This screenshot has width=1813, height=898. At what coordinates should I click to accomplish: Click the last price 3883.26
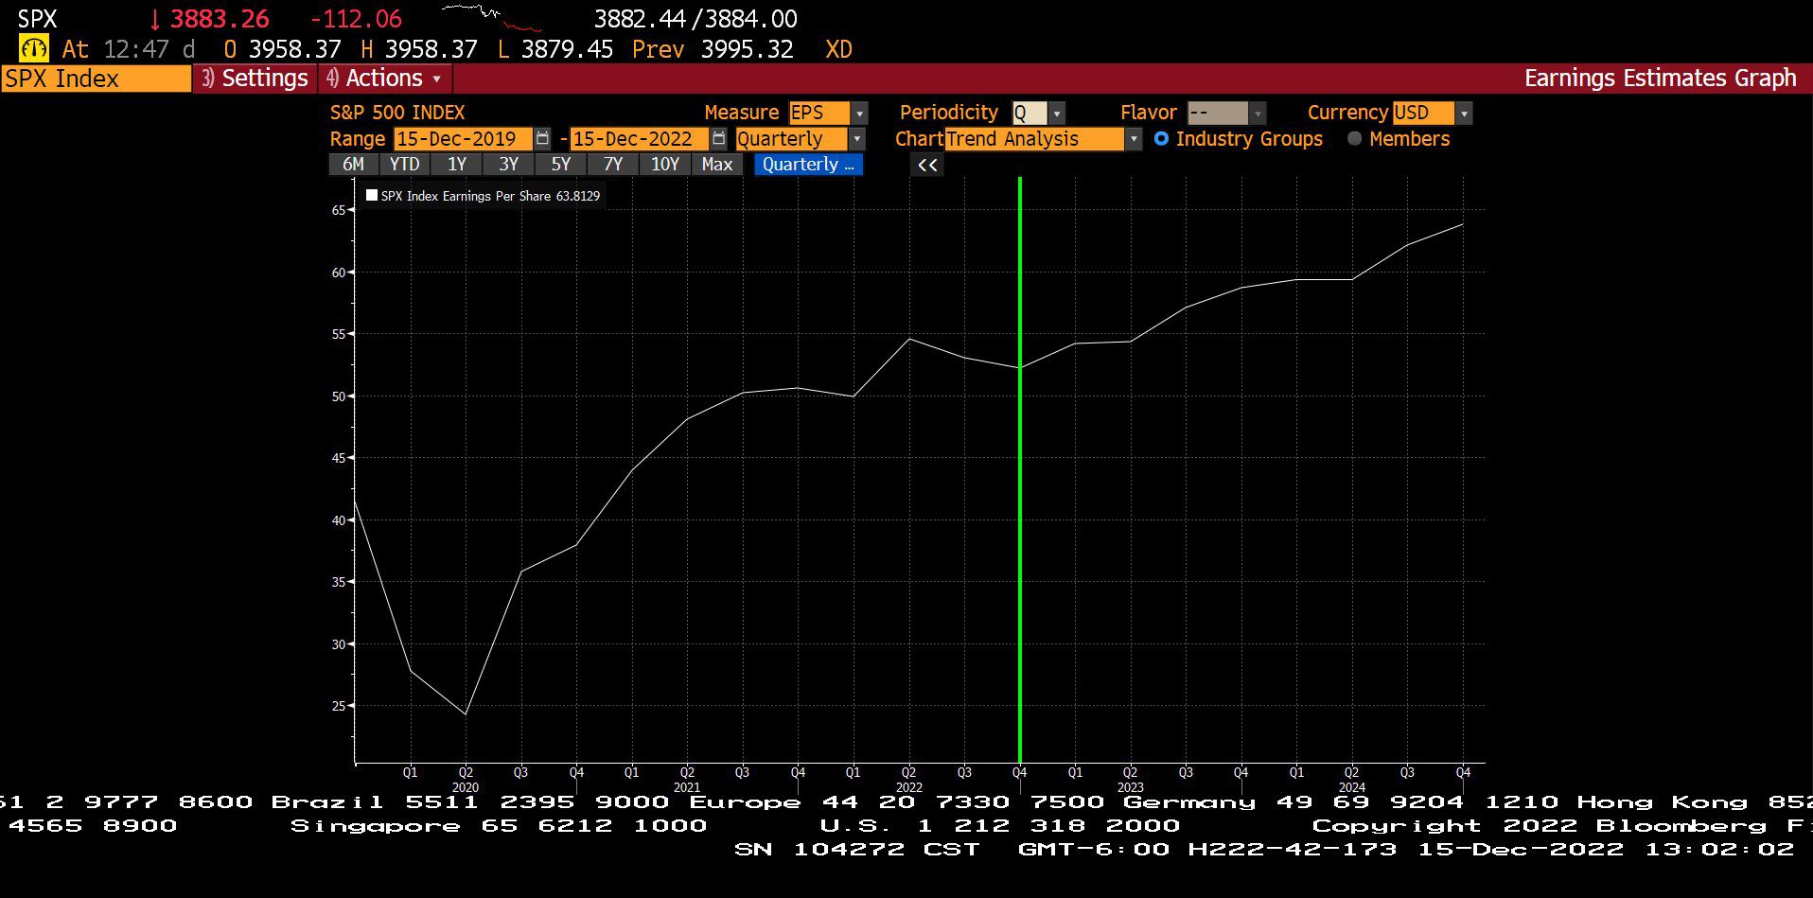(x=220, y=19)
